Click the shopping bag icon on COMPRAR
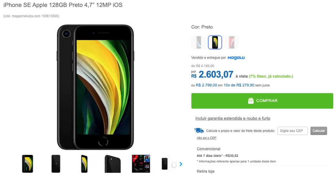The height and width of the screenshot is (176, 336). point(251,101)
